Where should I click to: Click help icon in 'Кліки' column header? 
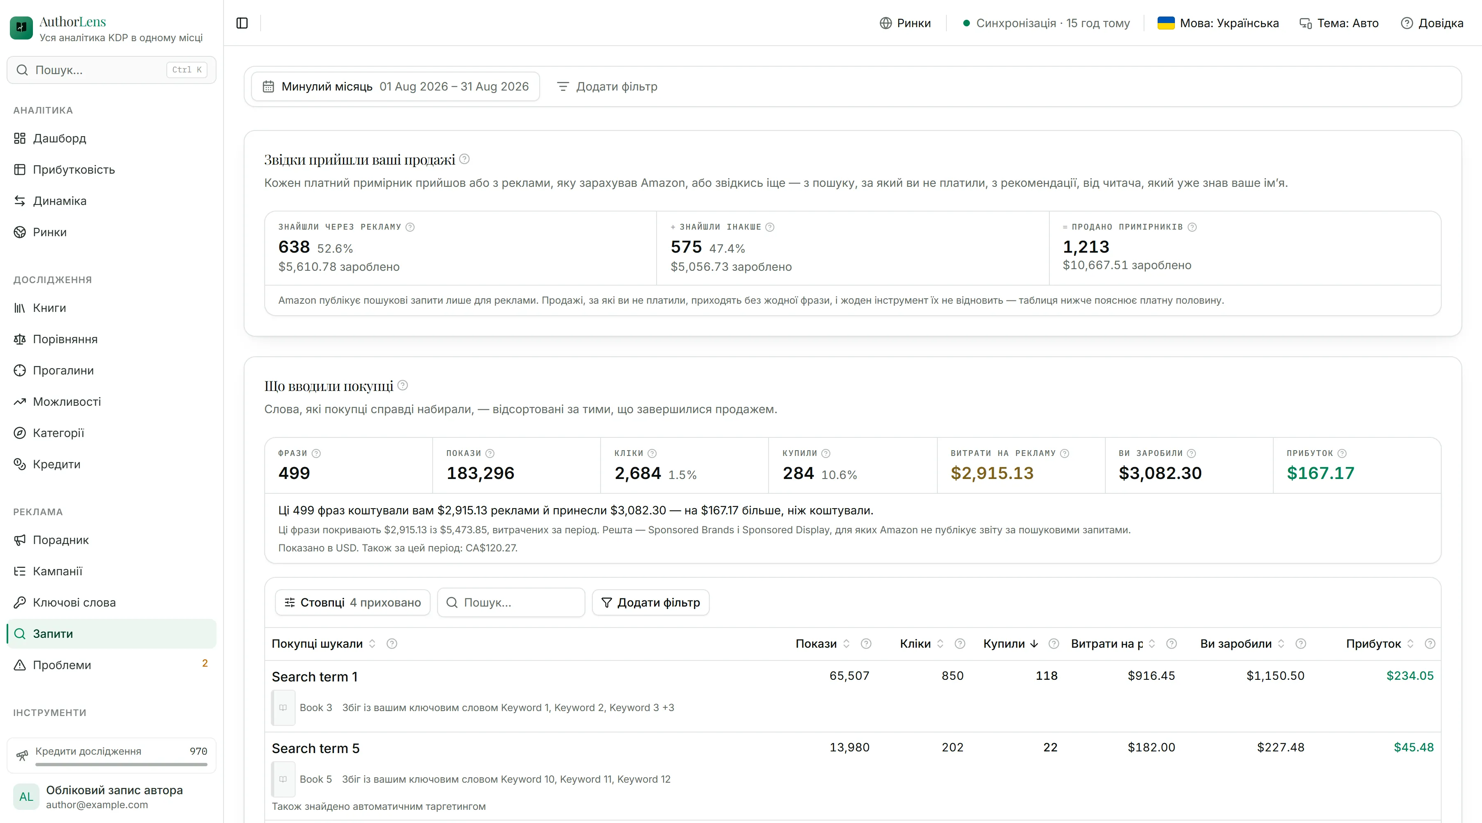point(960,644)
